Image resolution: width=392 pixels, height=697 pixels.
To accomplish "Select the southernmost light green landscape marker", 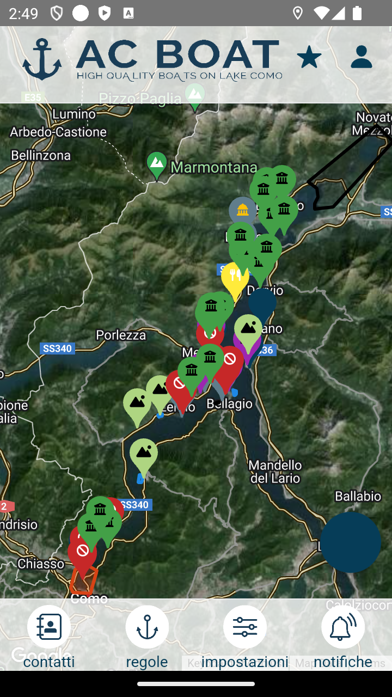I will 144,454.
